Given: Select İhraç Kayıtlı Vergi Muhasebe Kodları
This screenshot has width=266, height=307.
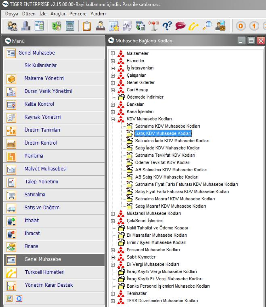Looking at the screenshot, I should point(162,272).
